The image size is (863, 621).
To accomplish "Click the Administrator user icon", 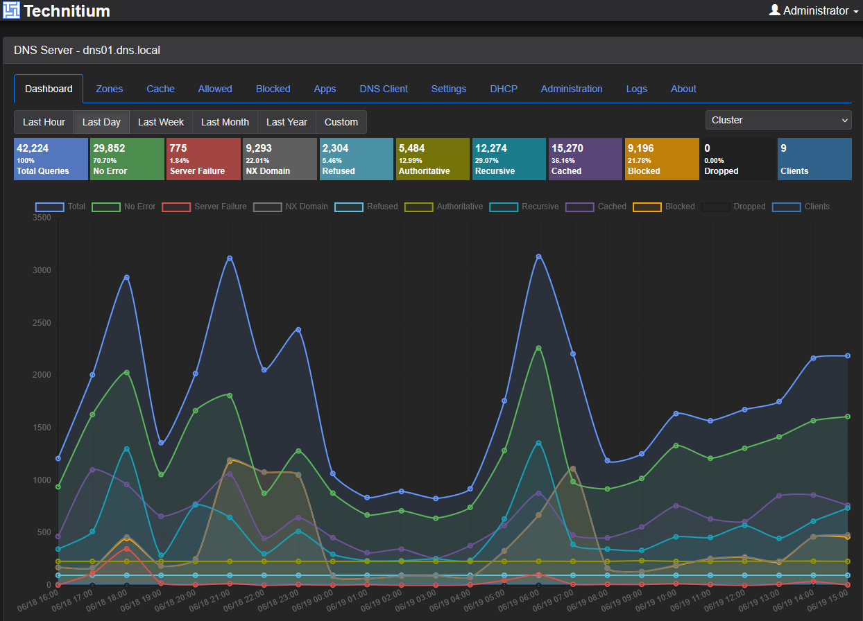I will click(775, 10).
